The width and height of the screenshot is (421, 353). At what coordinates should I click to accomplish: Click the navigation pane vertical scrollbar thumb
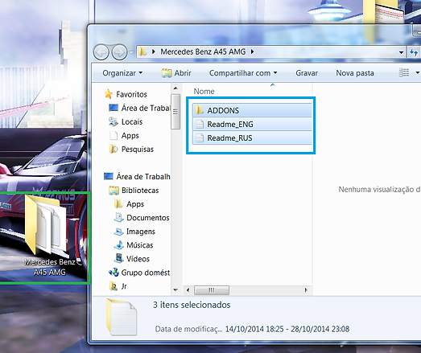click(175, 112)
